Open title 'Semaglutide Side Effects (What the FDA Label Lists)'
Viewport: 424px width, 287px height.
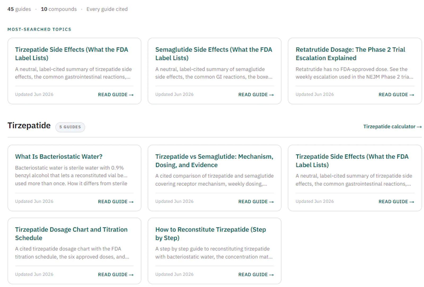click(214, 54)
